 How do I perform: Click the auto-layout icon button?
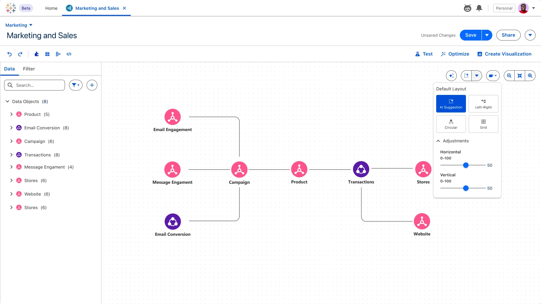[x=466, y=76]
